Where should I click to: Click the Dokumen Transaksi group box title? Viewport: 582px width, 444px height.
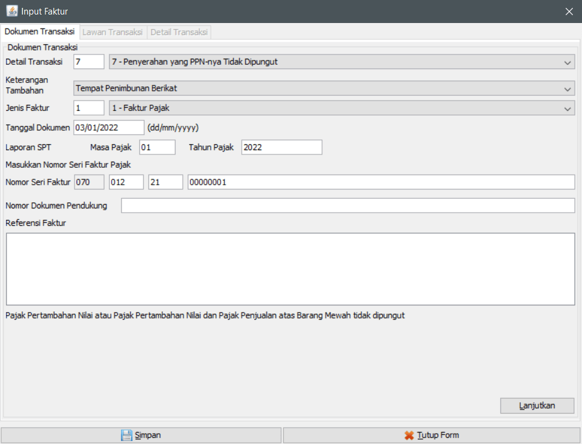pos(42,47)
